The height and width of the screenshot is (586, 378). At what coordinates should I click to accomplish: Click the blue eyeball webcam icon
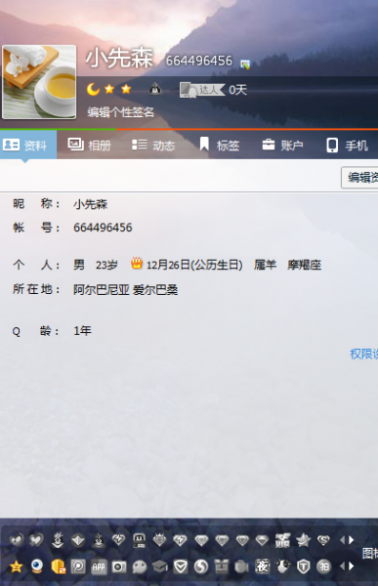(37, 566)
